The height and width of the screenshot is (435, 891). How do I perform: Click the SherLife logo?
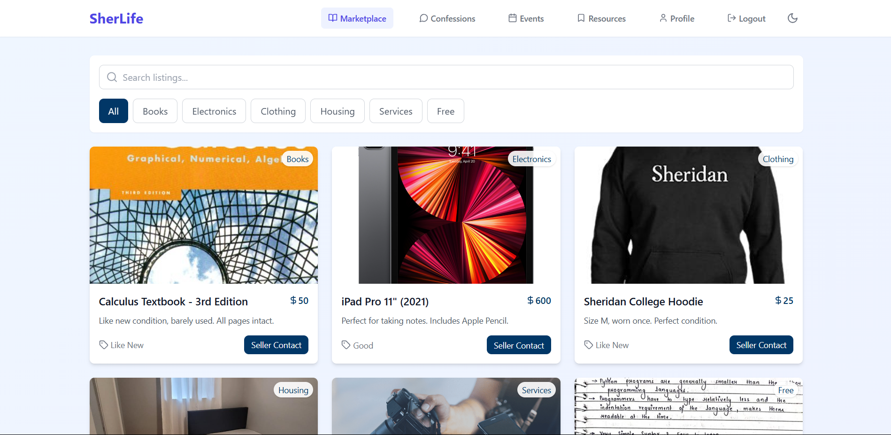coord(116,18)
